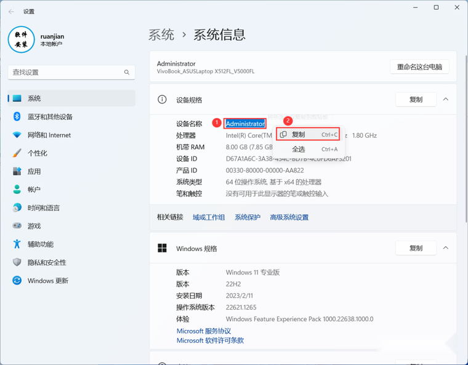
Task: Choose 全选 in the context menu
Action: (309, 149)
